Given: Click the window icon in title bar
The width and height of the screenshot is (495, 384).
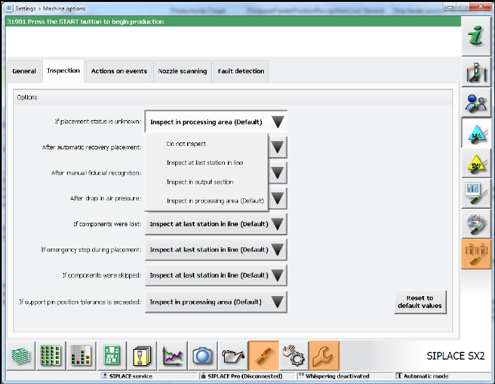Looking at the screenshot, I should pos(10,8).
